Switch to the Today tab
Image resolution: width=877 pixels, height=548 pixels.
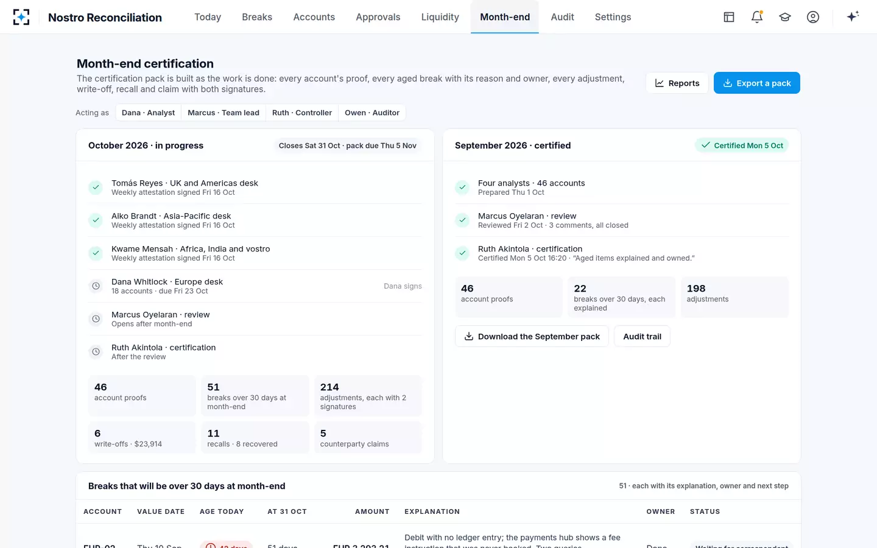pyautogui.click(x=208, y=17)
